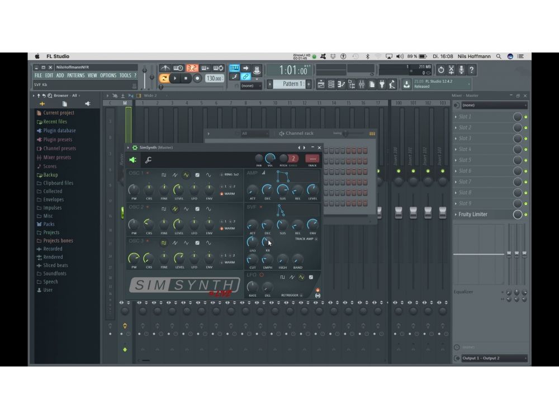Open the Packs folder in the browser

click(49, 224)
